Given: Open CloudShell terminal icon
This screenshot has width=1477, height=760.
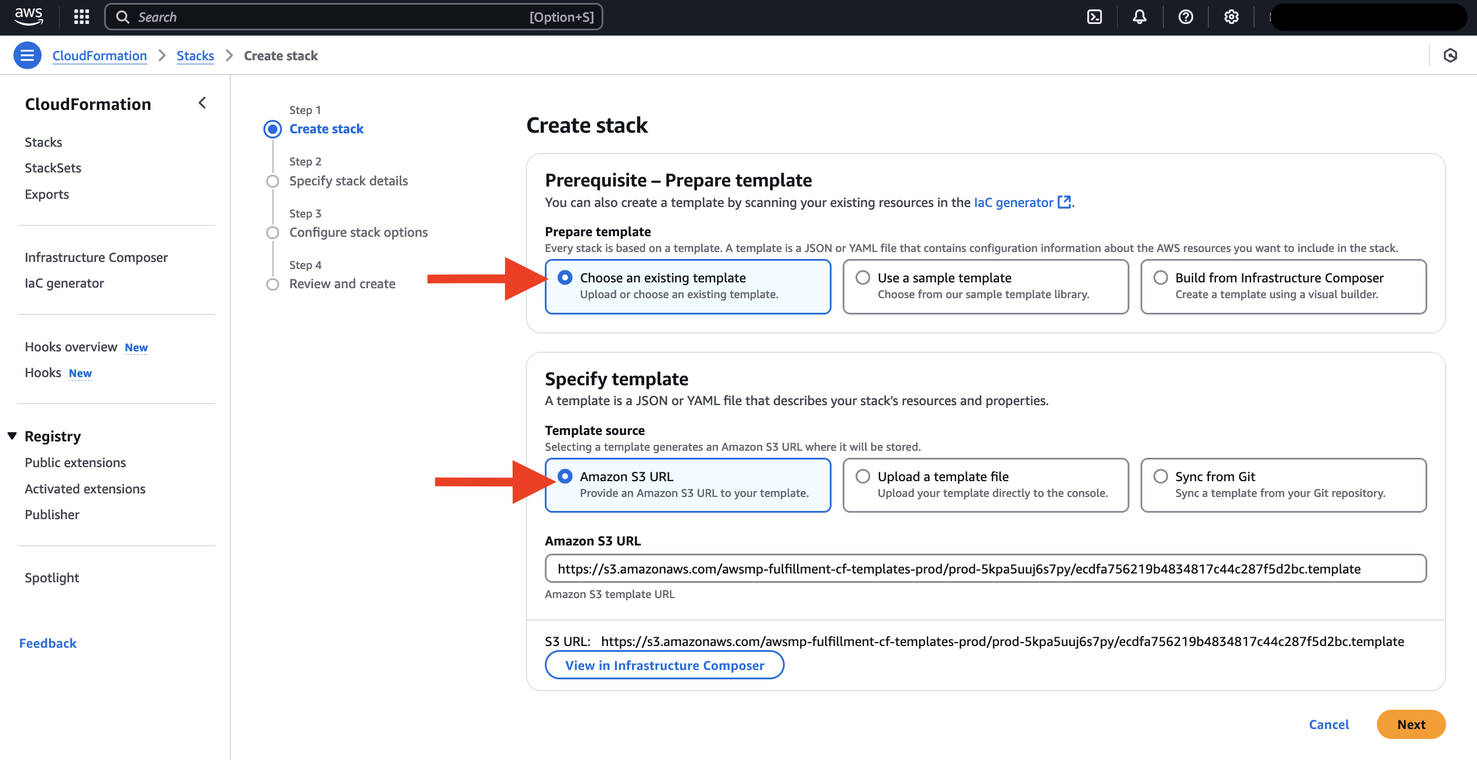Looking at the screenshot, I should tap(1094, 17).
